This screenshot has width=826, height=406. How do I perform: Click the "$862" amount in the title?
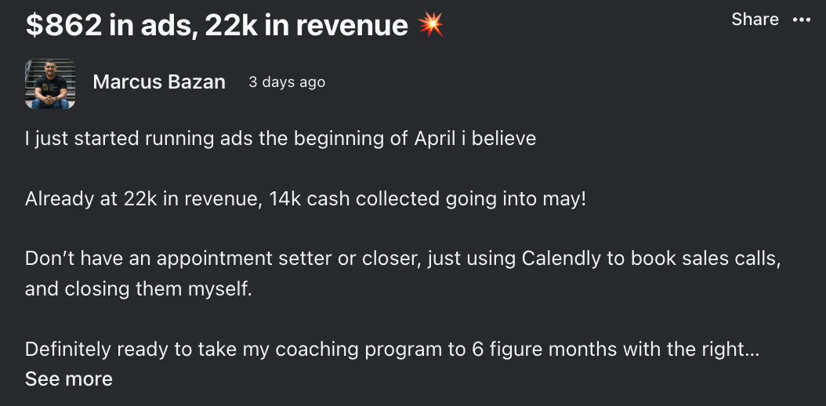[x=63, y=25]
